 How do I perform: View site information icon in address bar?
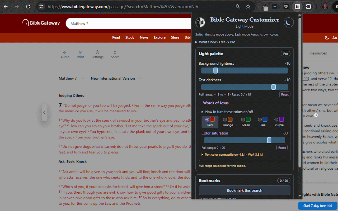click(41, 7)
